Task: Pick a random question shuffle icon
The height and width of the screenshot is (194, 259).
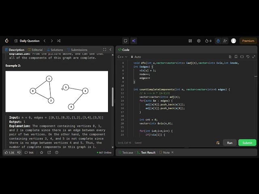Action: point(59,41)
